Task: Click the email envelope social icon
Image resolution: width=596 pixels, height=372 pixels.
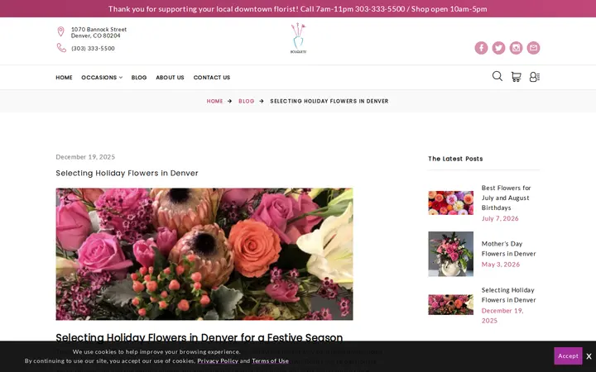Action: tap(533, 48)
